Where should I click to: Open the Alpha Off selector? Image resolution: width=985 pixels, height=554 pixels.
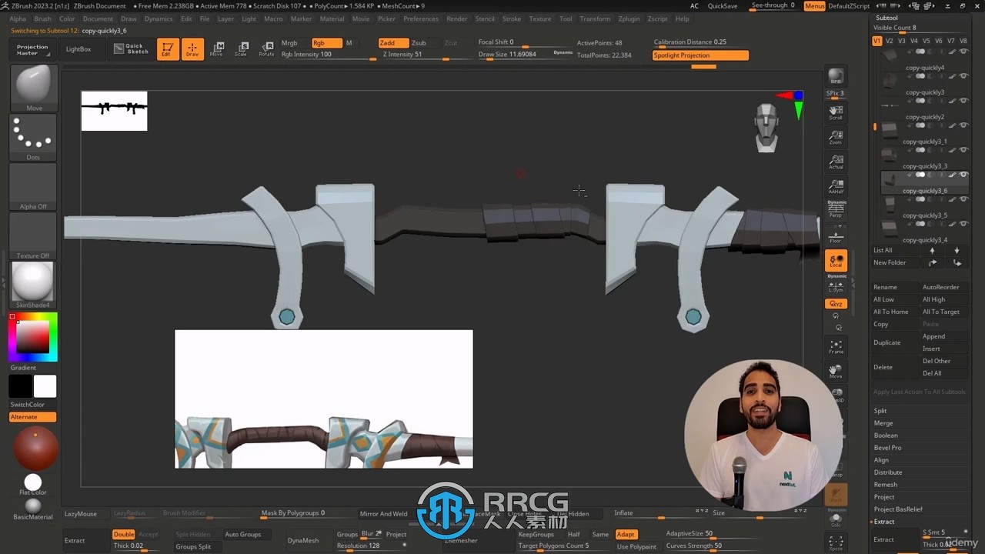33,187
